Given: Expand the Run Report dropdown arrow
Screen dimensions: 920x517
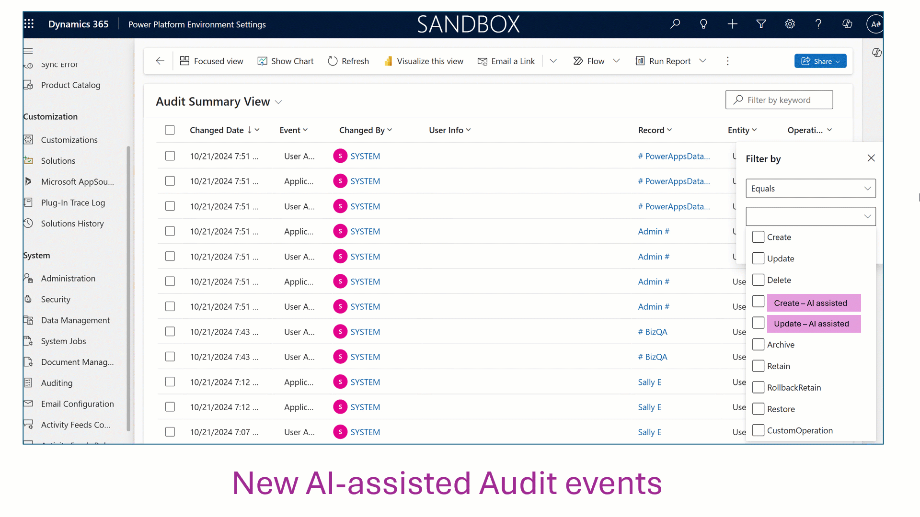Looking at the screenshot, I should (x=703, y=61).
